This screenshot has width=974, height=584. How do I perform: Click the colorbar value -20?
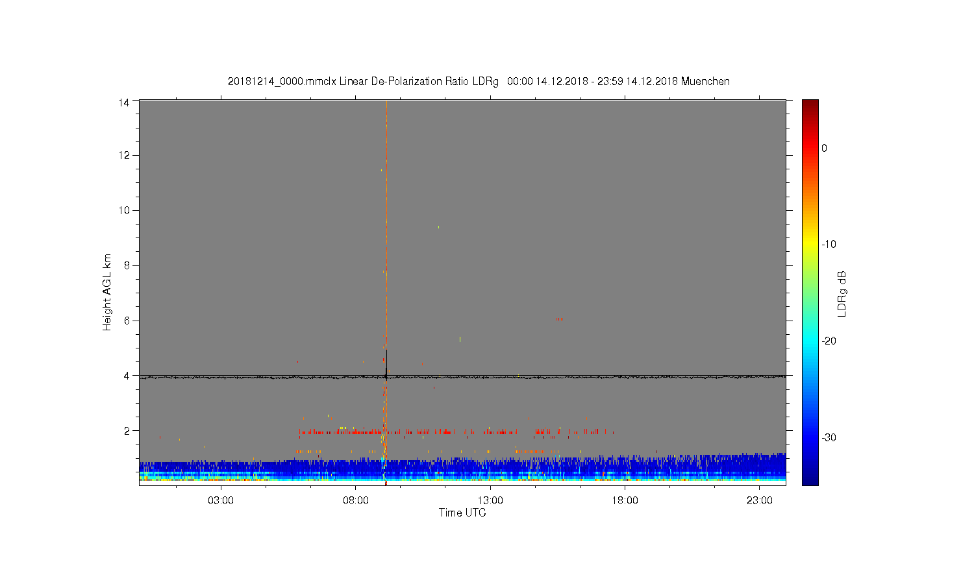[829, 341]
